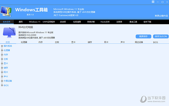Open the UWP应用程序 tab
169x106 pixels.
49,22
